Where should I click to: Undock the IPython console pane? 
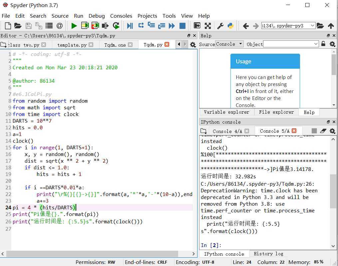328,122
